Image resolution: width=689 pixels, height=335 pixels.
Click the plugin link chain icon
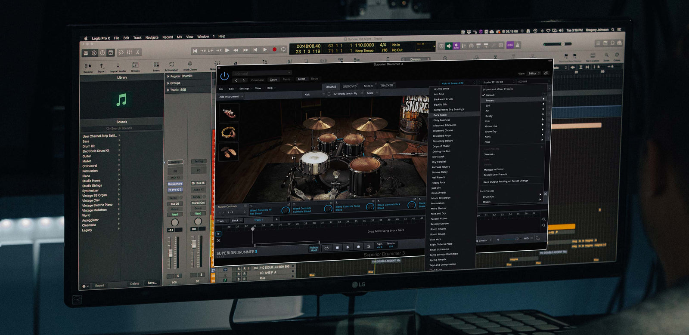[546, 74]
